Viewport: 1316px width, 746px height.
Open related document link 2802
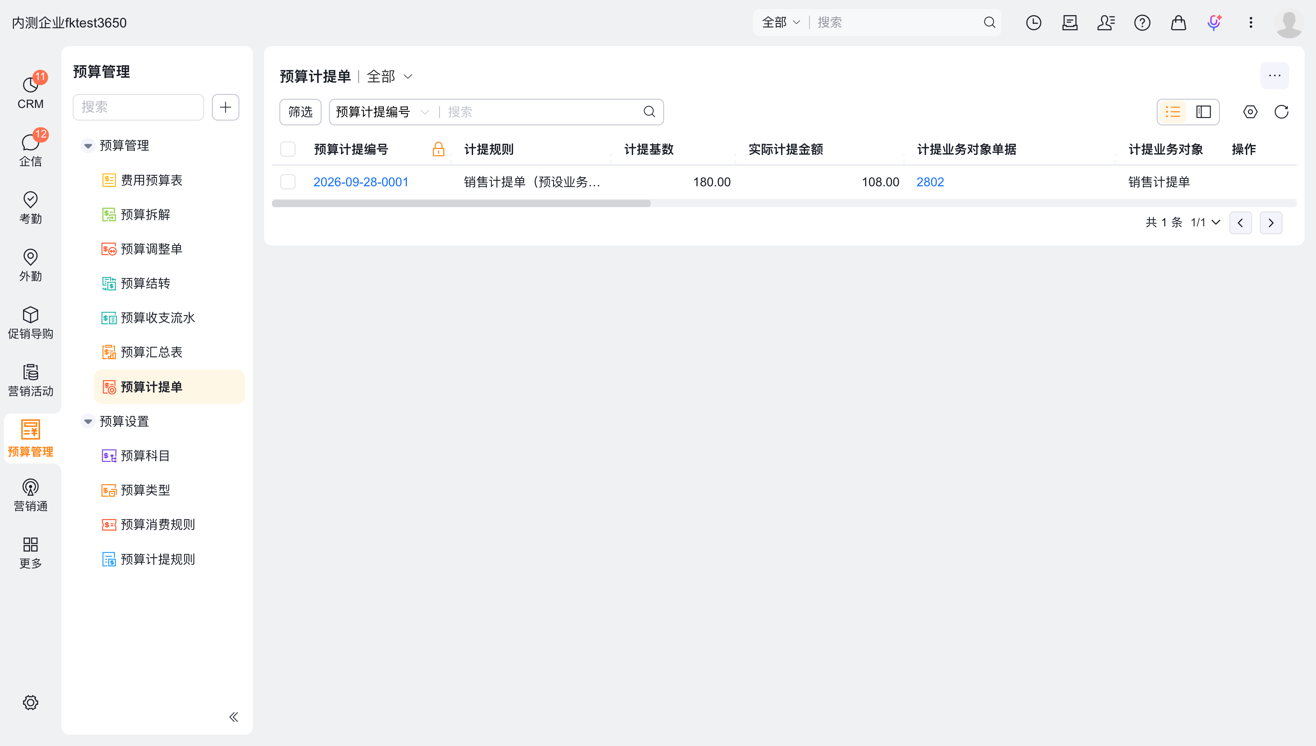tap(930, 182)
